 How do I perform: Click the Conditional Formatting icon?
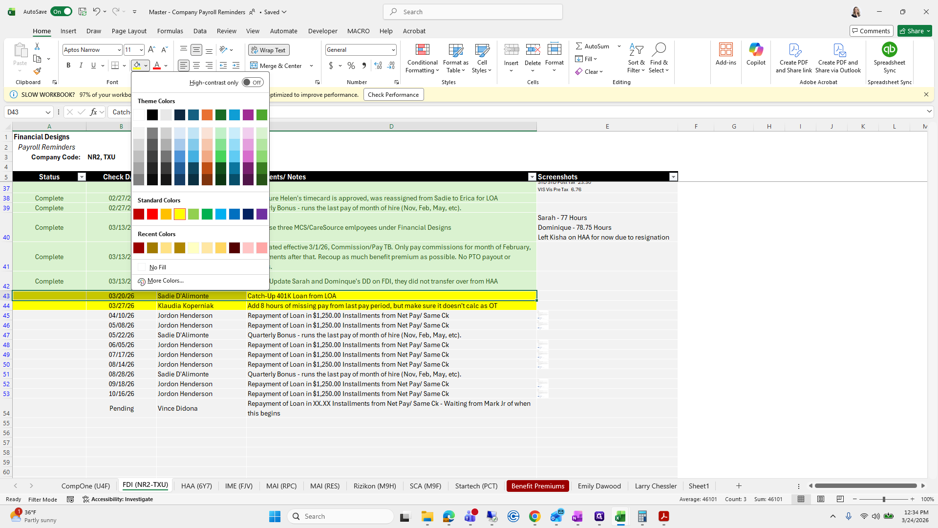(422, 50)
